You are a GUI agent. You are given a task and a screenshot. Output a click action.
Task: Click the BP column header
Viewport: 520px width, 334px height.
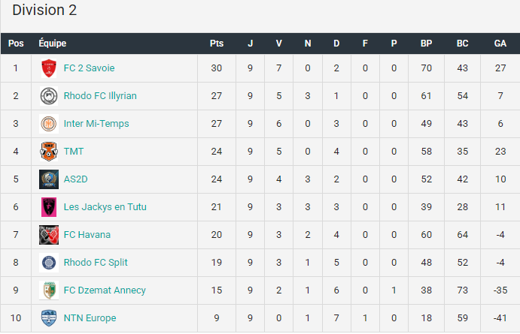[426, 44]
